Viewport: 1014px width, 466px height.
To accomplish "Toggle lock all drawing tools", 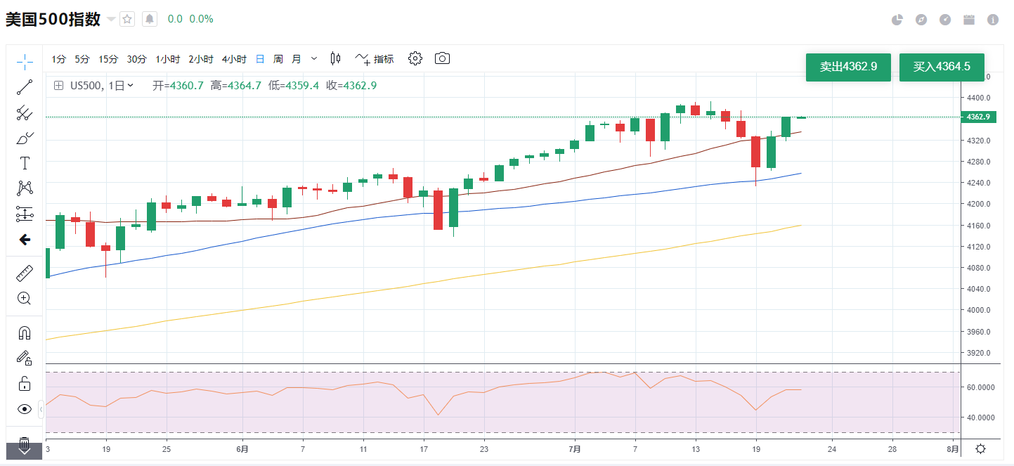I will coord(25,384).
